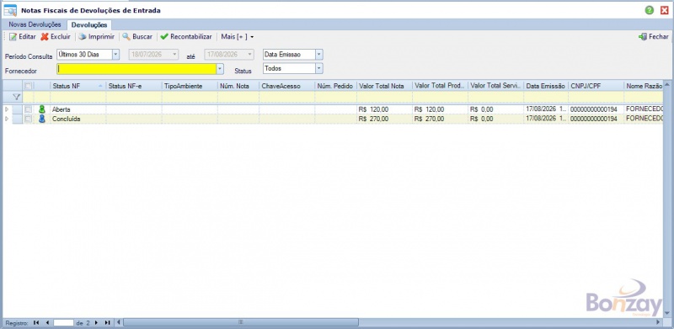Select the Devoluções tab
Viewport: 674px width, 329px height.
pyautogui.click(x=89, y=25)
